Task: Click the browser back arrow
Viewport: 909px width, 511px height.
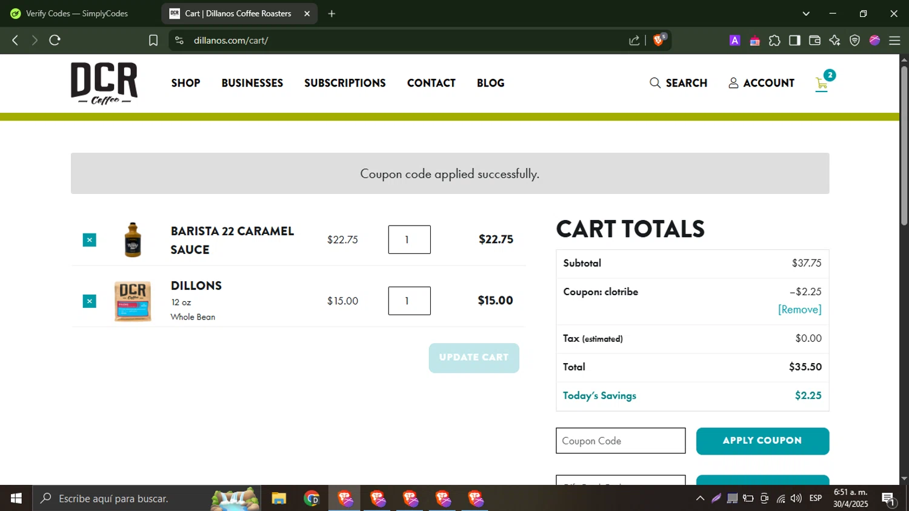Action: tap(15, 40)
